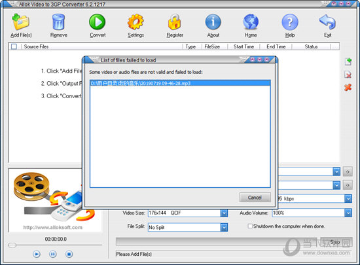
Task: Open Settings via the gear icon
Action: coord(135,22)
